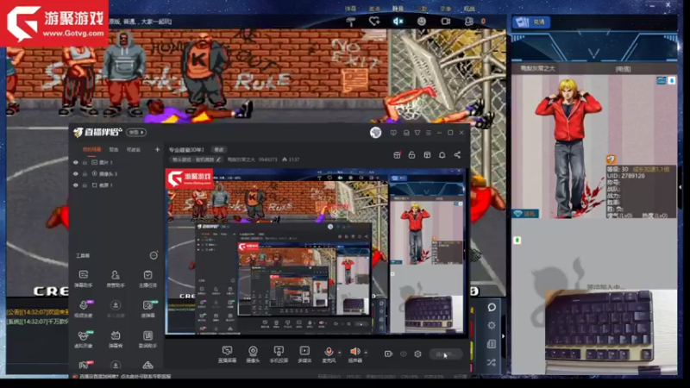Lock the 摄像头 3 source
Image resolution: width=690 pixels, height=388 pixels.
tap(85, 174)
